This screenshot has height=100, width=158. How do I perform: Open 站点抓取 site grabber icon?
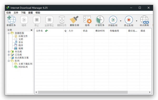(x=145, y=20)
